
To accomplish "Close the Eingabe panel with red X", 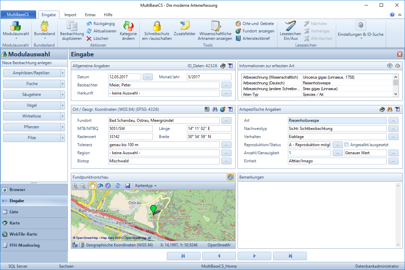I will pyautogui.click(x=400, y=54).
